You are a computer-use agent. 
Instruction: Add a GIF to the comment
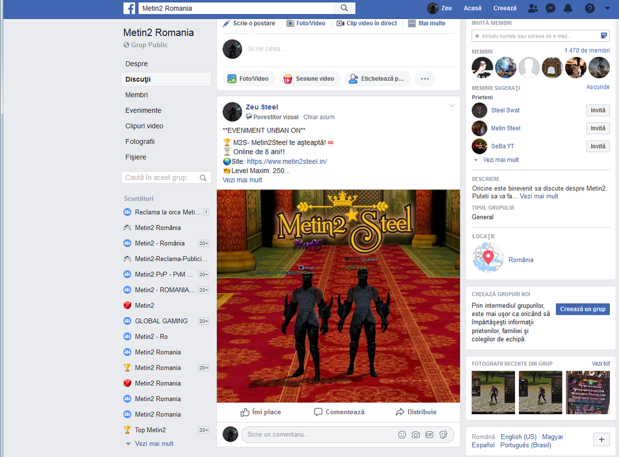click(429, 435)
